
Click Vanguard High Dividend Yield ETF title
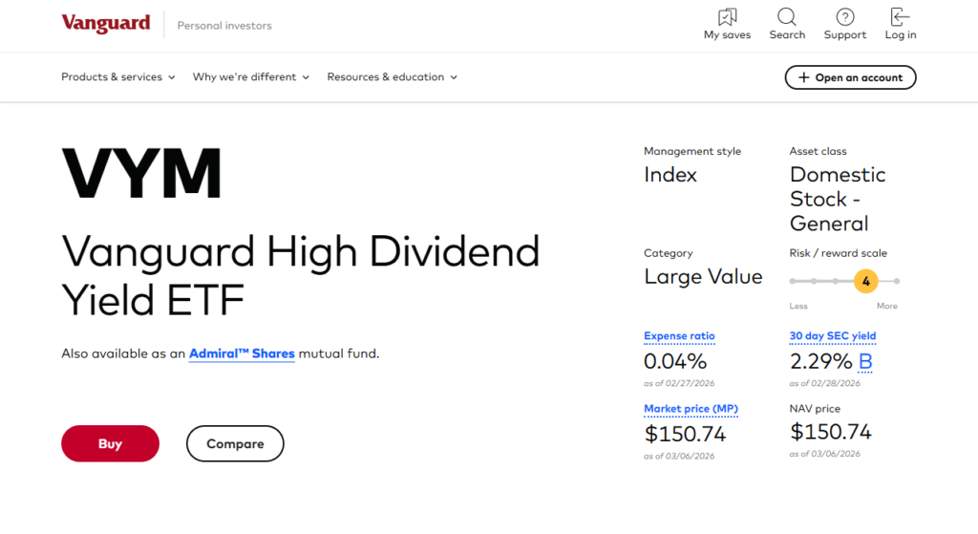point(301,276)
